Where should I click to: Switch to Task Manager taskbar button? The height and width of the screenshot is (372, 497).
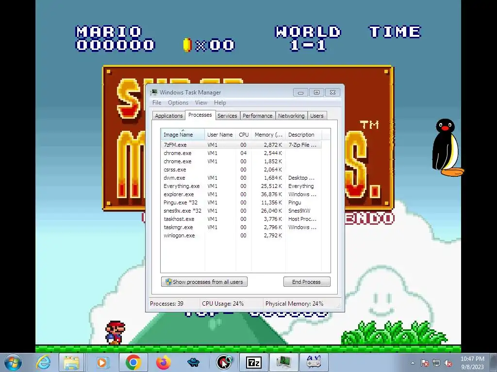pyautogui.click(x=283, y=362)
